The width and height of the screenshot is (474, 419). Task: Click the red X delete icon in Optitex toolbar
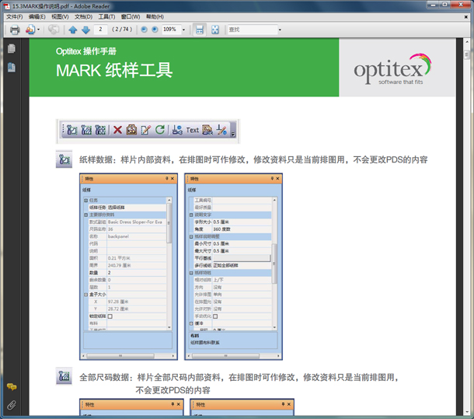[117, 130]
